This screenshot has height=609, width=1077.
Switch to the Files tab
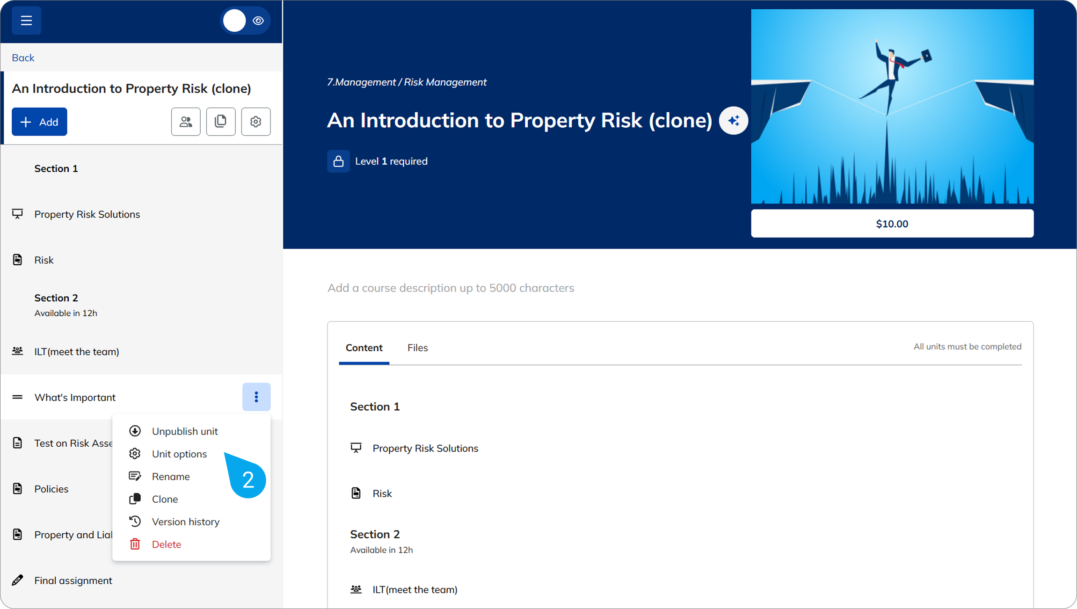pyautogui.click(x=417, y=348)
